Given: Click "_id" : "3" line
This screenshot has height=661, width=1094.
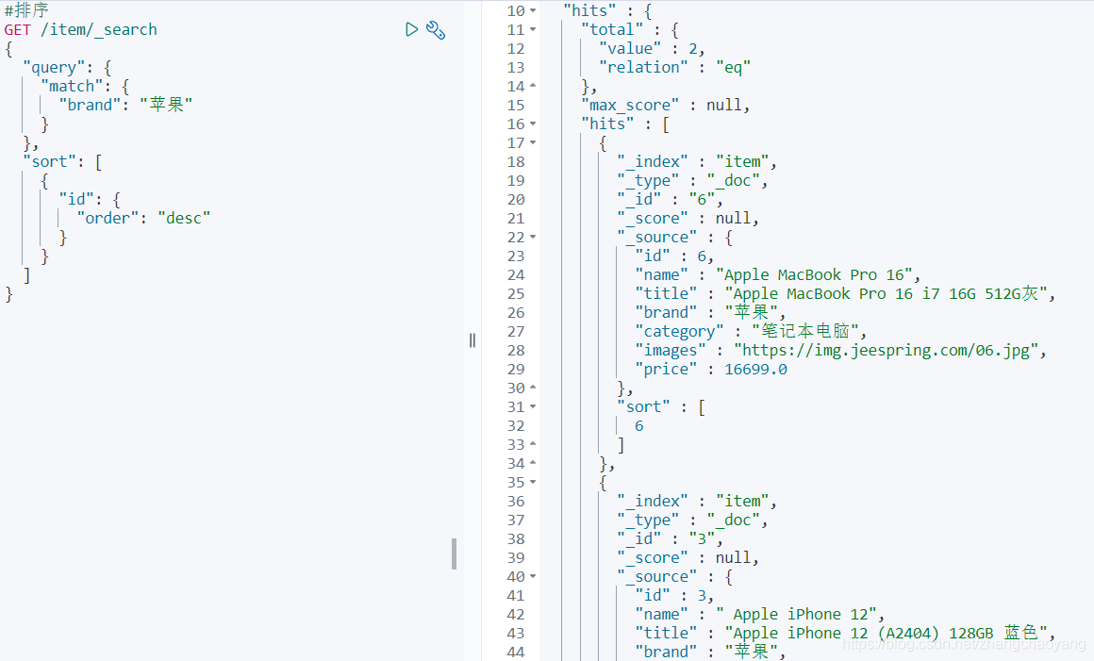Looking at the screenshot, I should 670,538.
